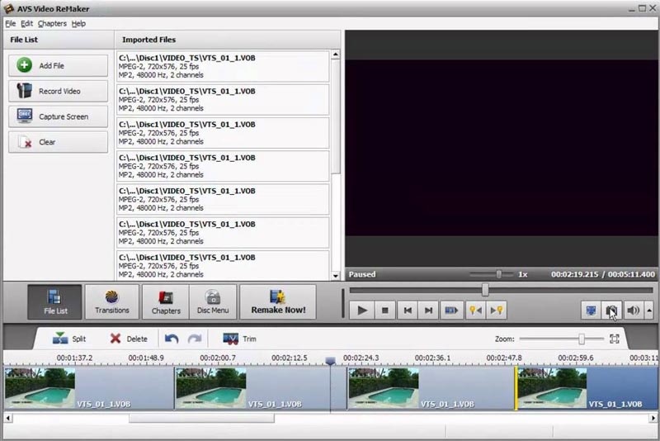Split the clip at the cursor
The width and height of the screenshot is (660, 441).
(69, 339)
